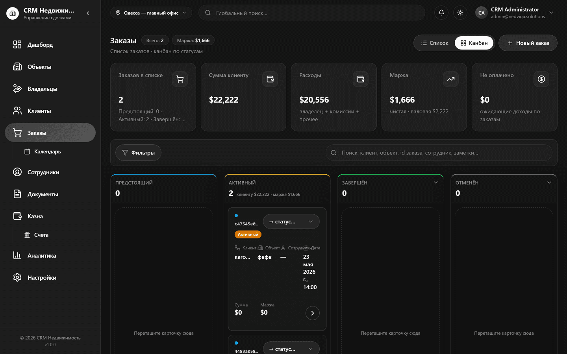Open Настройки

pos(50,277)
